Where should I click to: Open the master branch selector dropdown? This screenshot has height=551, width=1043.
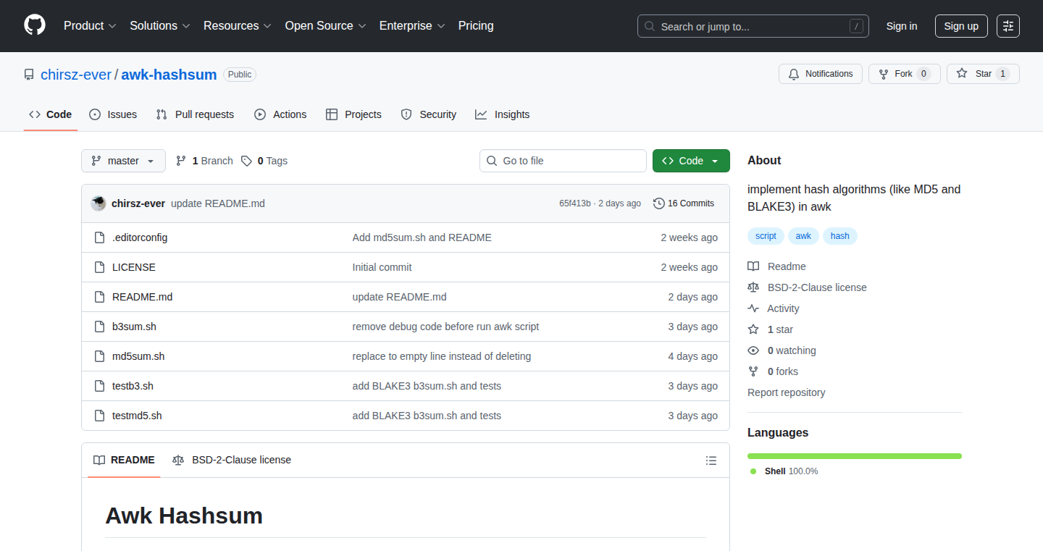click(x=123, y=161)
